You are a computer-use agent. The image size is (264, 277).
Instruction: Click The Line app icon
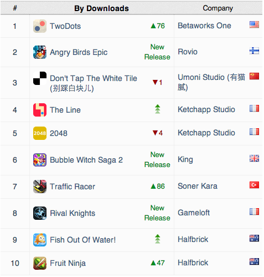pyautogui.click(x=40, y=110)
